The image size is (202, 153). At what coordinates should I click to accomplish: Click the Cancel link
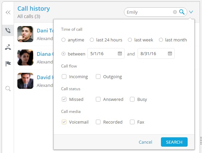coord(145,142)
